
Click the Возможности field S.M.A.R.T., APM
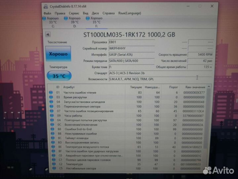[x=160, y=79]
